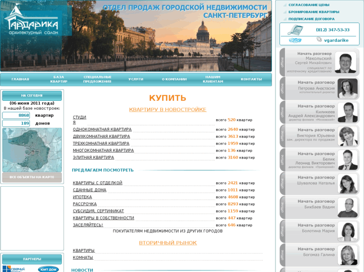This screenshot has height=272, width=364.
Task: Click the ICQ icon beside vgardarike
Action: (x=319, y=39)
